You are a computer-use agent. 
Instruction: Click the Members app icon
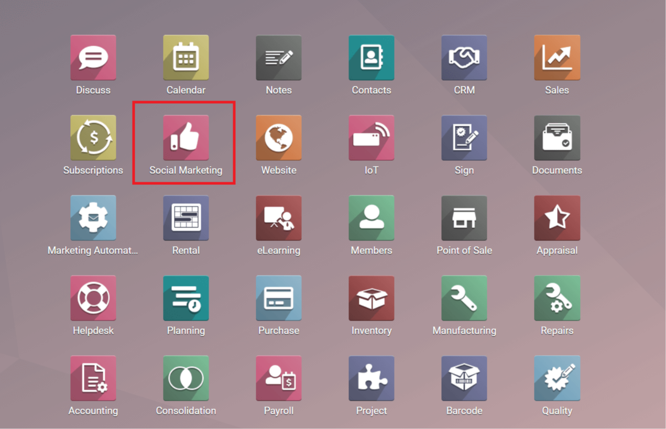(372, 218)
